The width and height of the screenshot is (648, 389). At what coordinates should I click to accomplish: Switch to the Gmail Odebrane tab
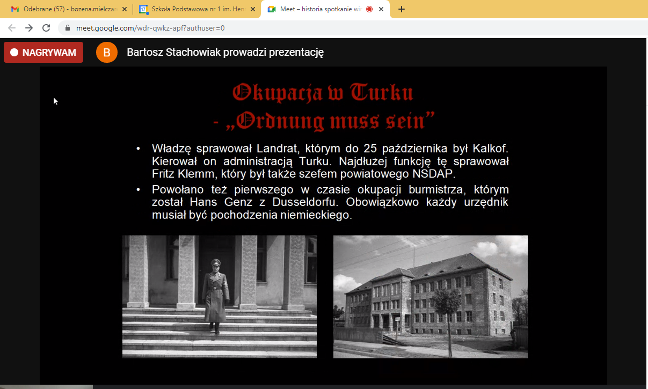[x=67, y=9]
